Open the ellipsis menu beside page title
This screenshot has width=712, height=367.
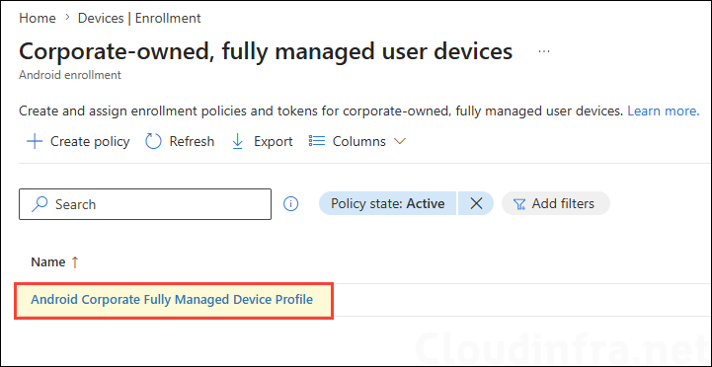tap(543, 51)
